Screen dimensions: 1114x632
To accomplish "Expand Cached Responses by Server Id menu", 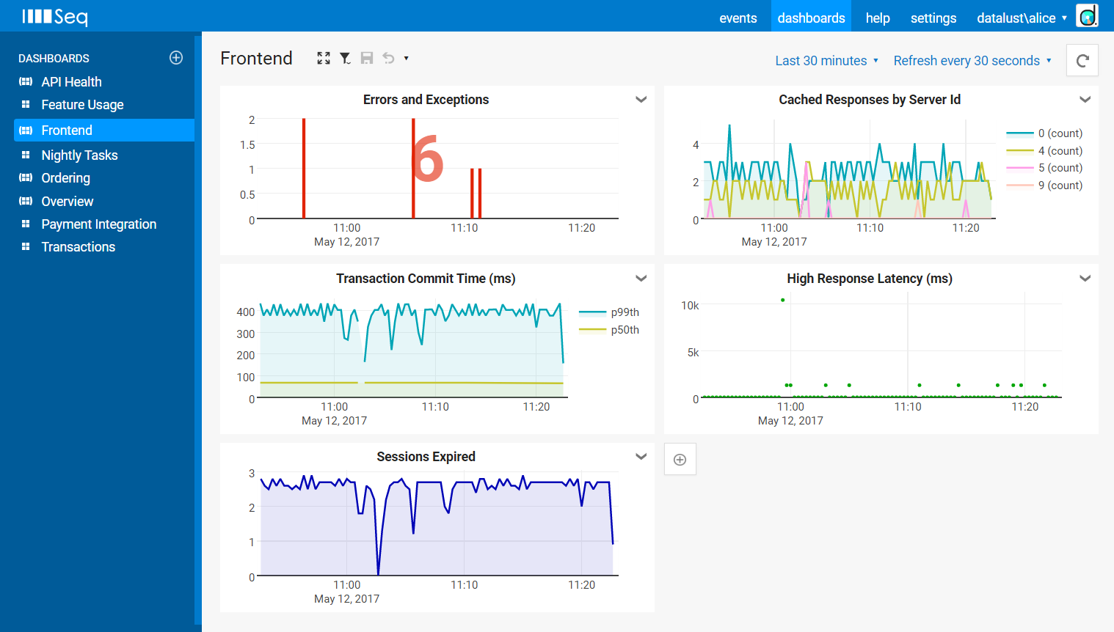I will 1085,100.
